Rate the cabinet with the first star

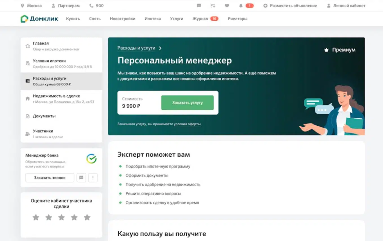point(36,217)
